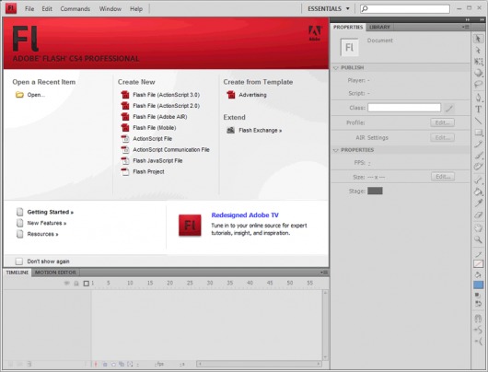This screenshot has width=488, height=372.
Task: Toggle the show/hide all layers eye icon
Action: coord(66,283)
